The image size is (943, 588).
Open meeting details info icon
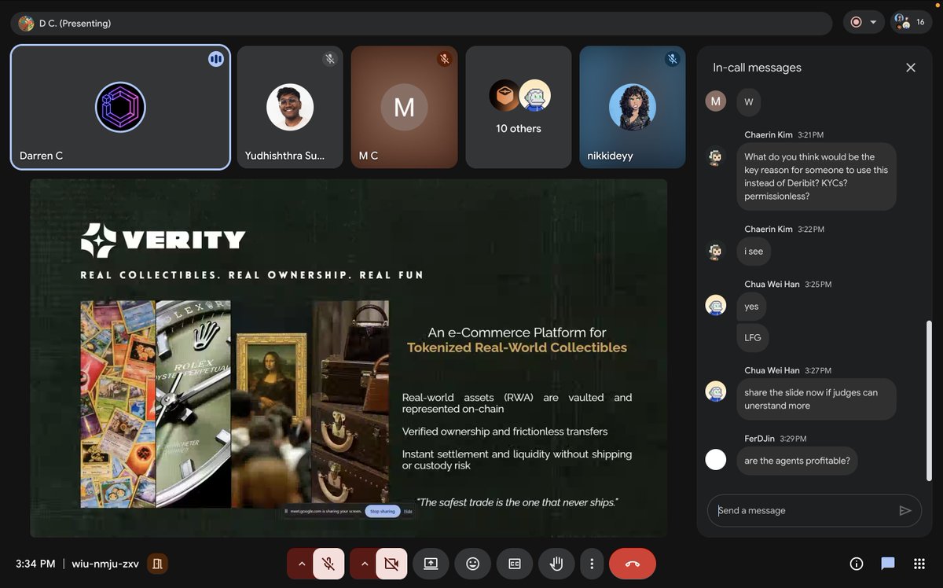click(x=857, y=564)
